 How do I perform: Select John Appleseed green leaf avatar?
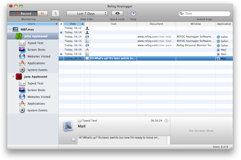click(19, 36)
